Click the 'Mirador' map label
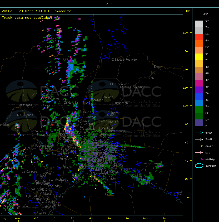This screenshot has width=219, height=222. (111, 178)
